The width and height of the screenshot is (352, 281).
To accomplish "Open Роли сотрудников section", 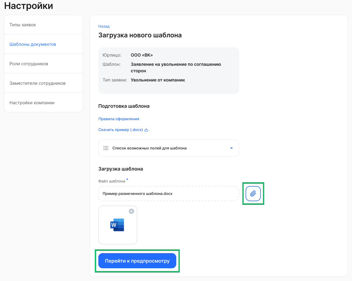I will click(x=44, y=64).
